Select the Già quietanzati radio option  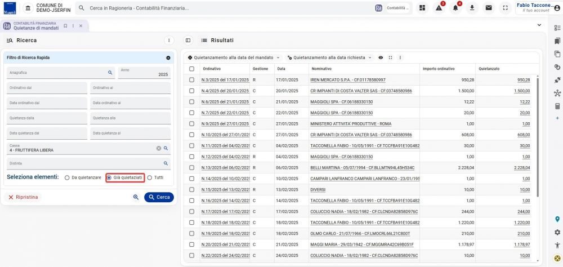pyautogui.click(x=109, y=177)
